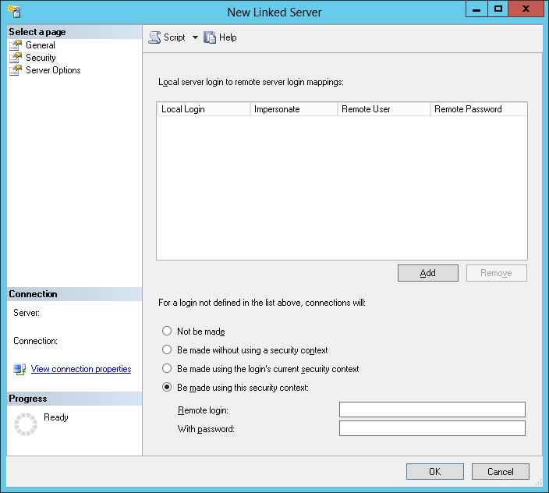Switch to the General page
This screenshot has width=549, height=493.
click(x=41, y=45)
